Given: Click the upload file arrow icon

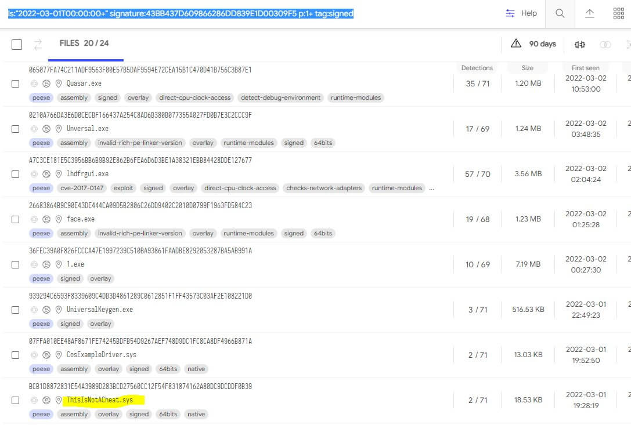Looking at the screenshot, I should [589, 13].
